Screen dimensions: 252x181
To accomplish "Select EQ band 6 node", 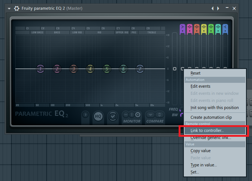I will pyautogui.click(x=124, y=69).
